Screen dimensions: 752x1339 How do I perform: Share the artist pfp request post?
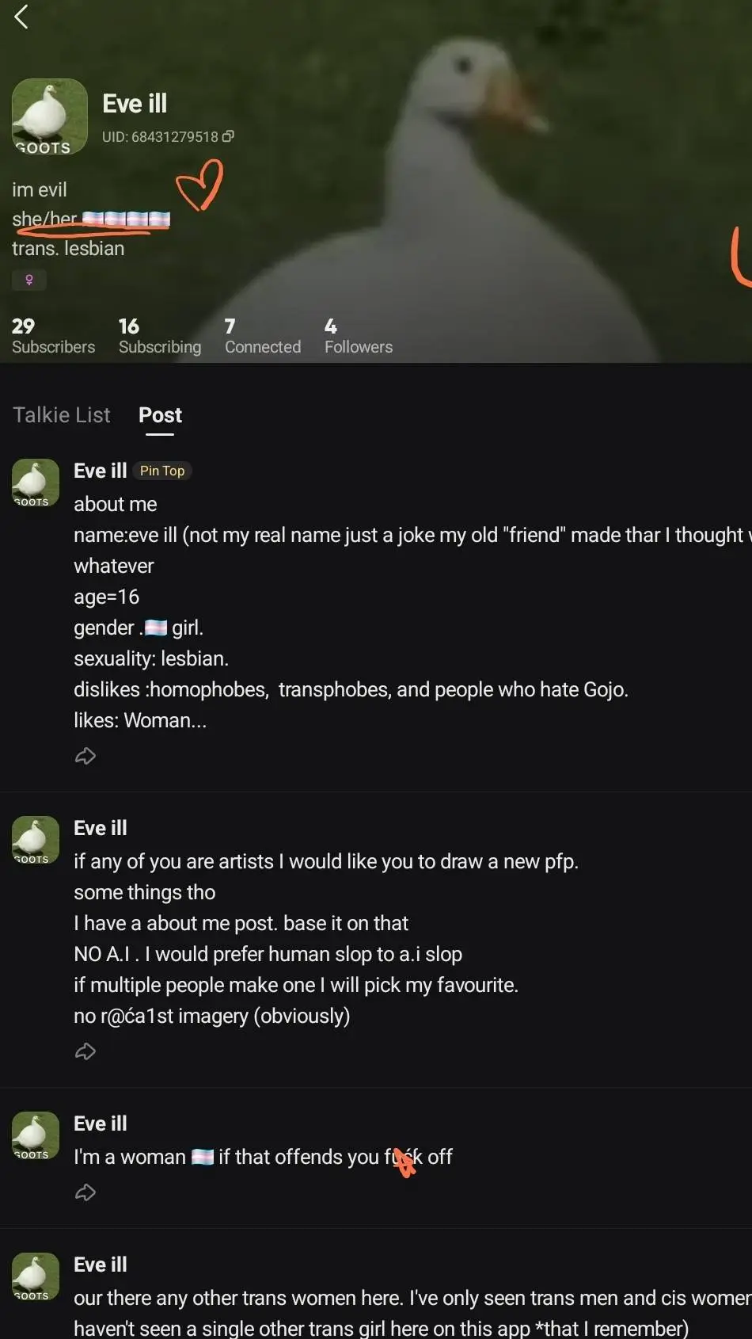click(x=85, y=1051)
